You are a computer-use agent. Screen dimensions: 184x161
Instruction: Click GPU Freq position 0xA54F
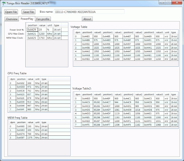21,109
